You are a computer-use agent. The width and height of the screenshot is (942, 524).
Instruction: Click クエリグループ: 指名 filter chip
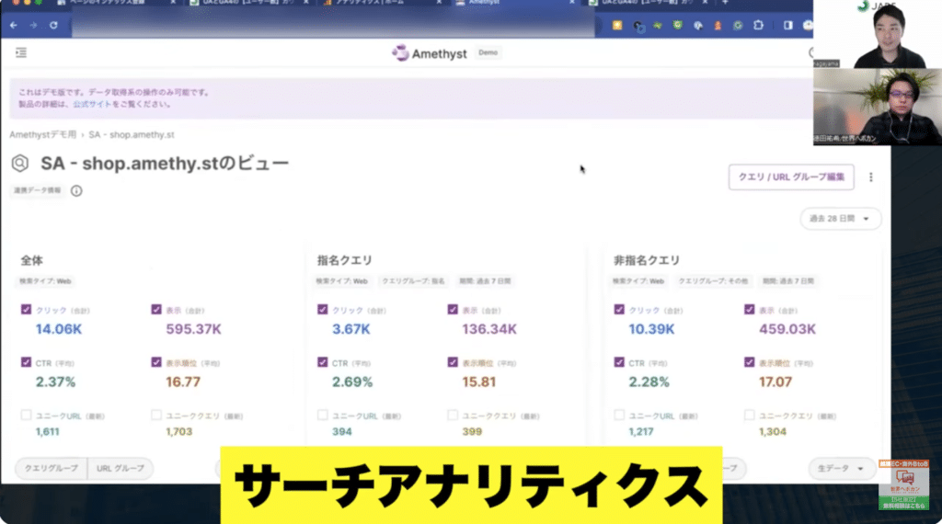[413, 281]
